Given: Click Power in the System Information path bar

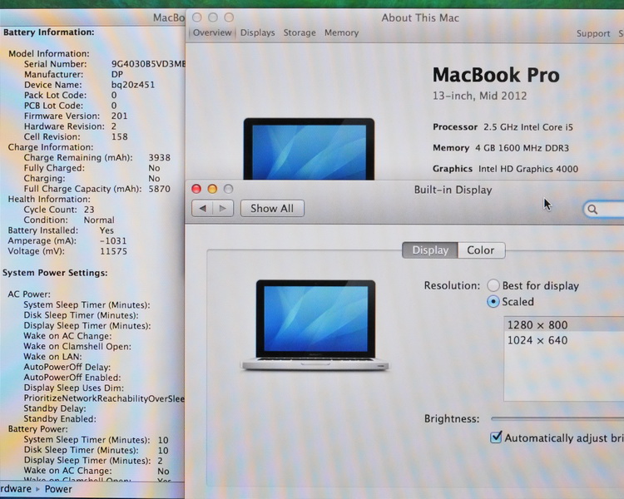Looking at the screenshot, I should (58, 489).
